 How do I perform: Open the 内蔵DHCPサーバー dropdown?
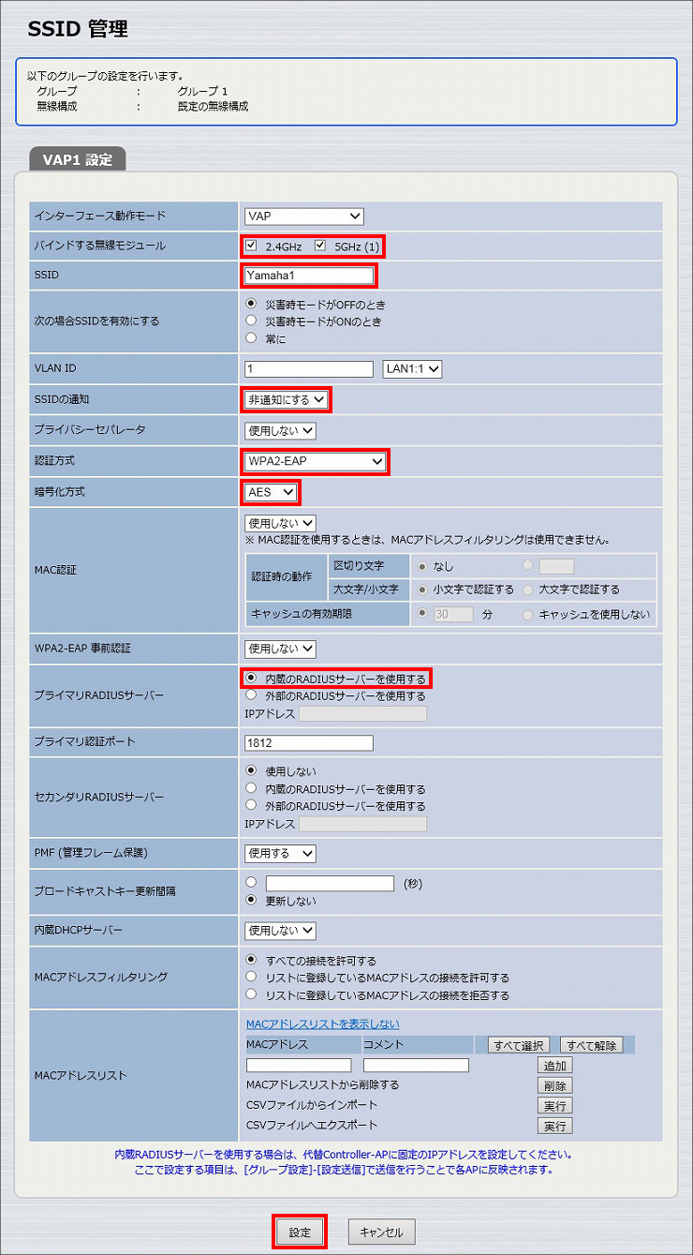coord(280,931)
